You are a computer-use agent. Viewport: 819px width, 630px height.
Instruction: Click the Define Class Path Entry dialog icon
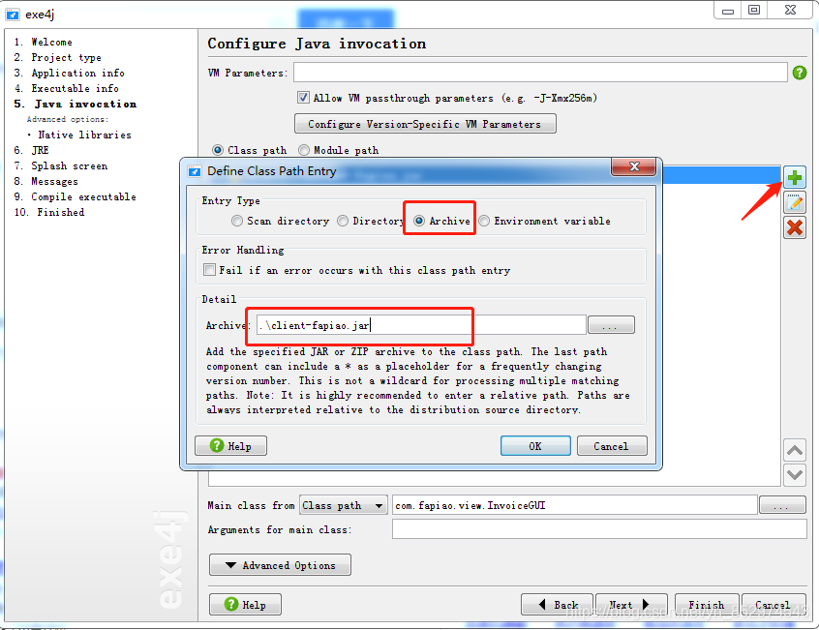point(195,171)
